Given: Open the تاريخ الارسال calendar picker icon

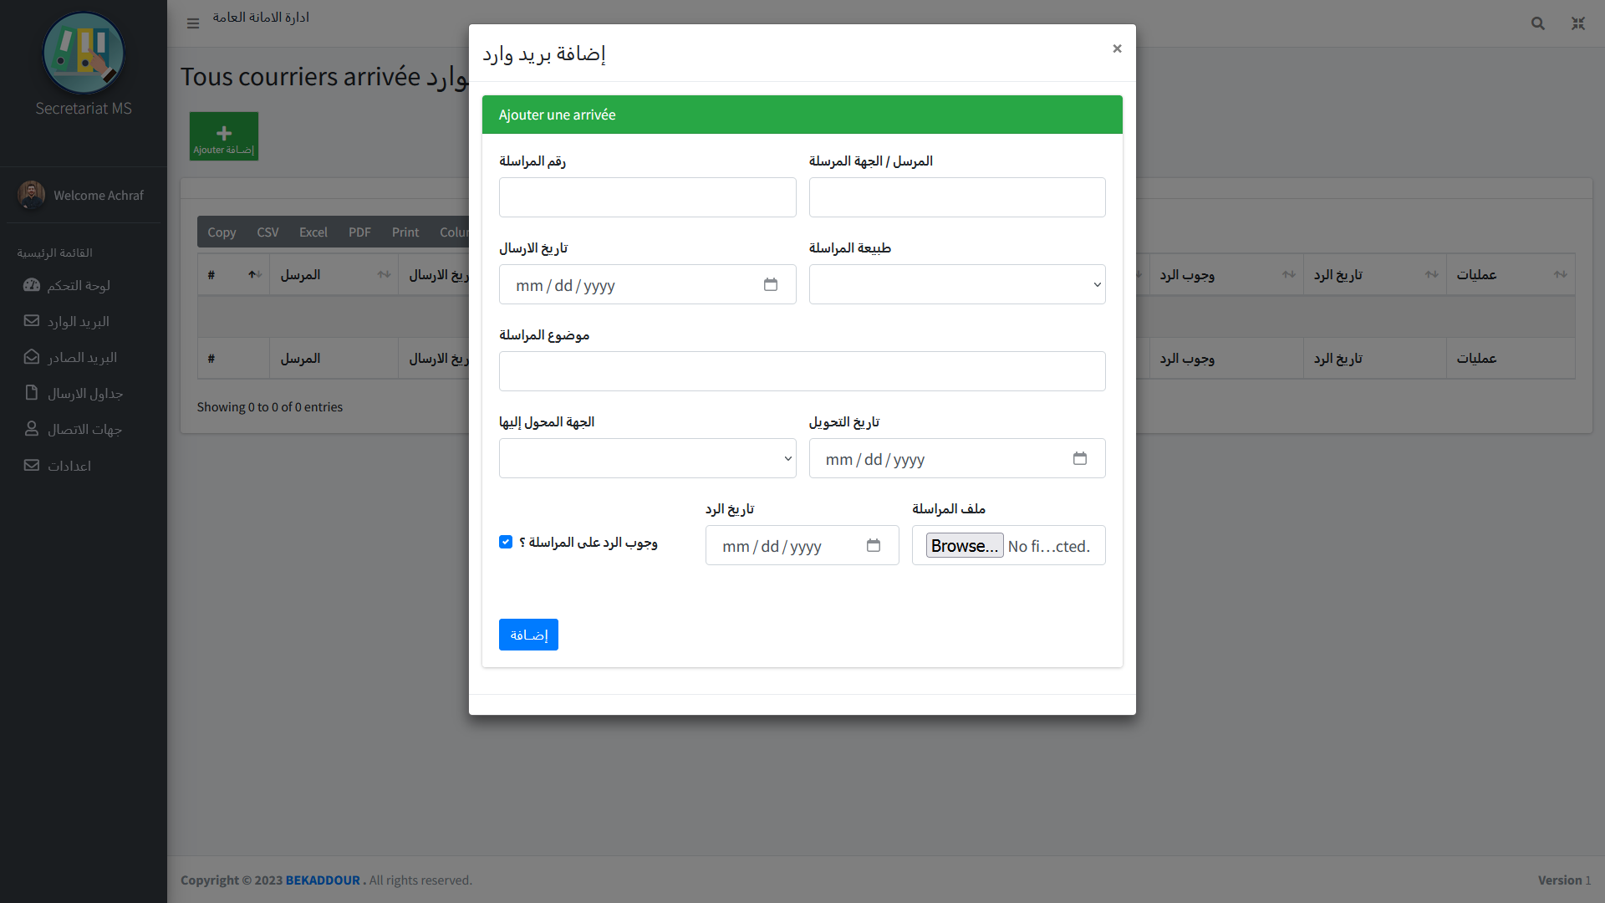Looking at the screenshot, I should pos(771,284).
